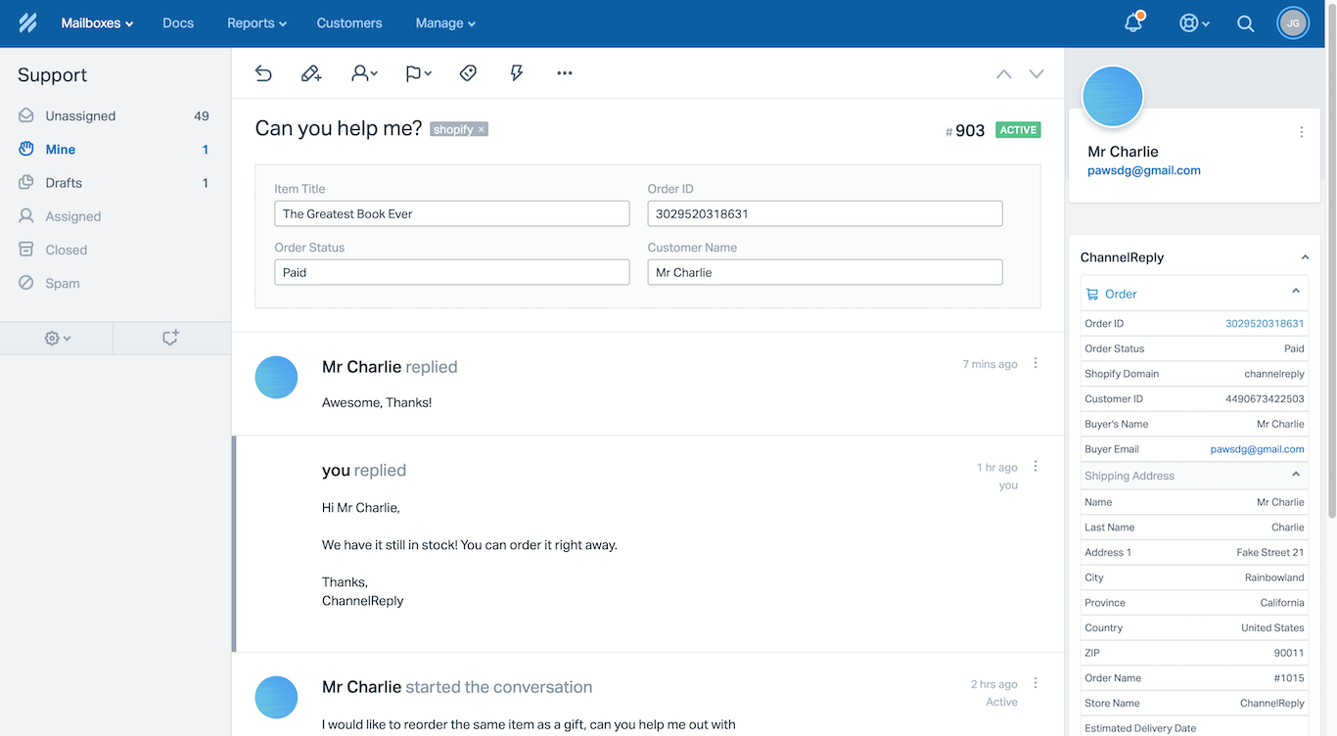The height and width of the screenshot is (736, 1337).
Task: Open the notifications bell
Action: (x=1133, y=23)
